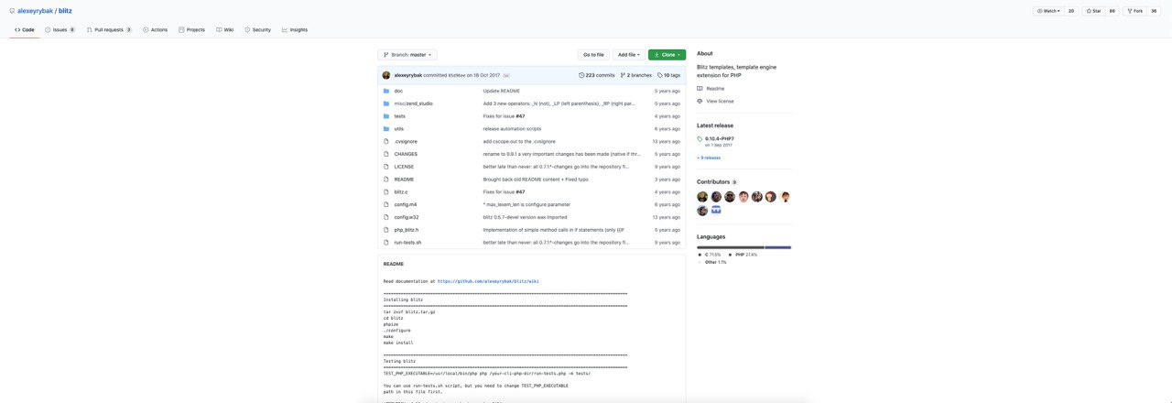1172x403 pixels.
Task: Click the blue robot contributor avatar
Action: click(x=716, y=210)
